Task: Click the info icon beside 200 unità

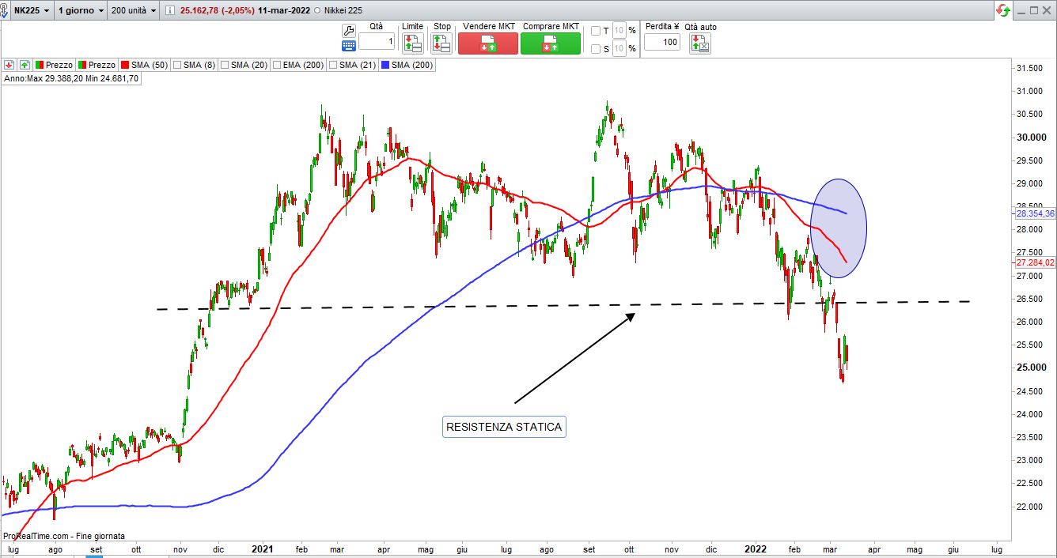Action: 170,10
